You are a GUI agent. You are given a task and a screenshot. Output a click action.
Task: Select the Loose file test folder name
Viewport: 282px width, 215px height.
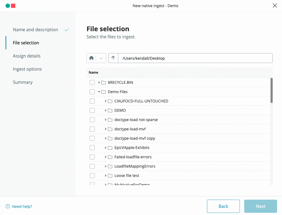(127, 176)
